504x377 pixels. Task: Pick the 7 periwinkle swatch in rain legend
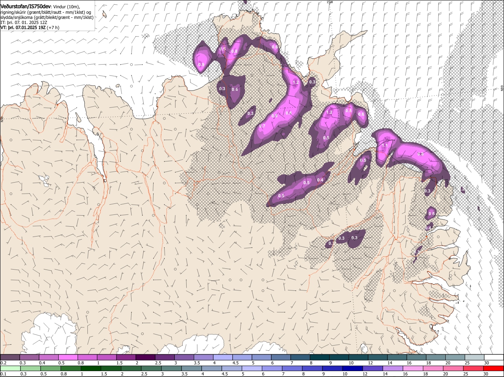(292, 368)
